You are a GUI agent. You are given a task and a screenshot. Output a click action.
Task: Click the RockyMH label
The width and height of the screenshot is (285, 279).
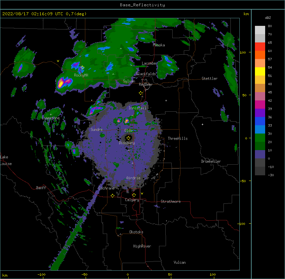coord(81,75)
